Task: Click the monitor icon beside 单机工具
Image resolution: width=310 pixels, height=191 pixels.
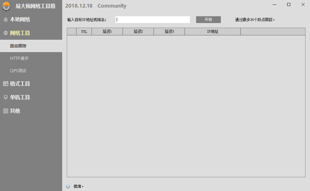Action: [x=6, y=97]
